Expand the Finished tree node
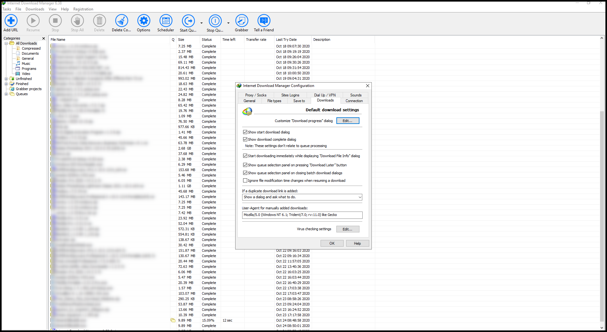Screen dimensions: 607x332 tap(6, 84)
